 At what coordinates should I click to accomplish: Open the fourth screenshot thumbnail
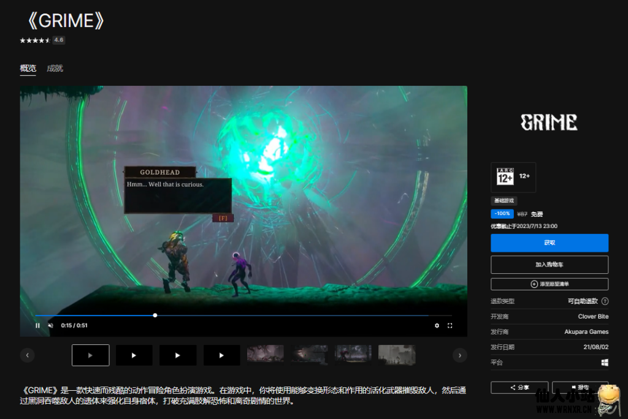click(x=397, y=355)
